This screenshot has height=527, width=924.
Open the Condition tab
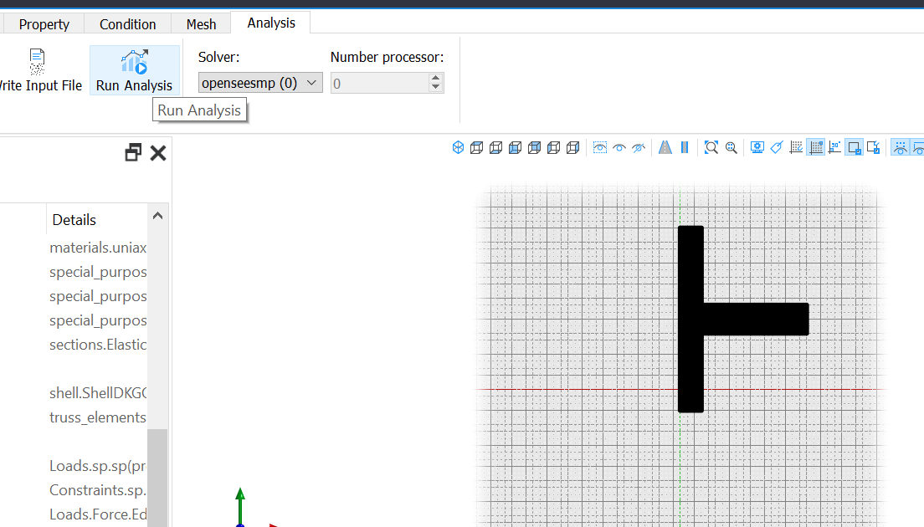pyautogui.click(x=128, y=24)
